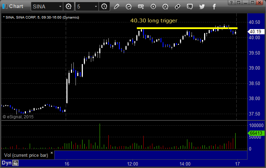Click the 12:00 time axis label
Viewport: 266px width, 168px height.
tap(133, 164)
